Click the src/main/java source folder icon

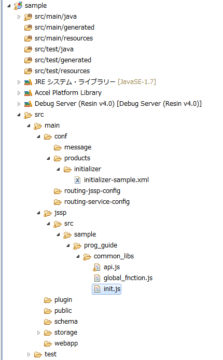coord(28,17)
